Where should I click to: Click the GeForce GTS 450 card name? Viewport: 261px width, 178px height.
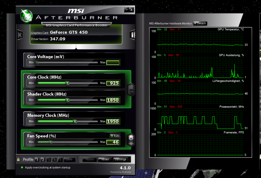69,32
